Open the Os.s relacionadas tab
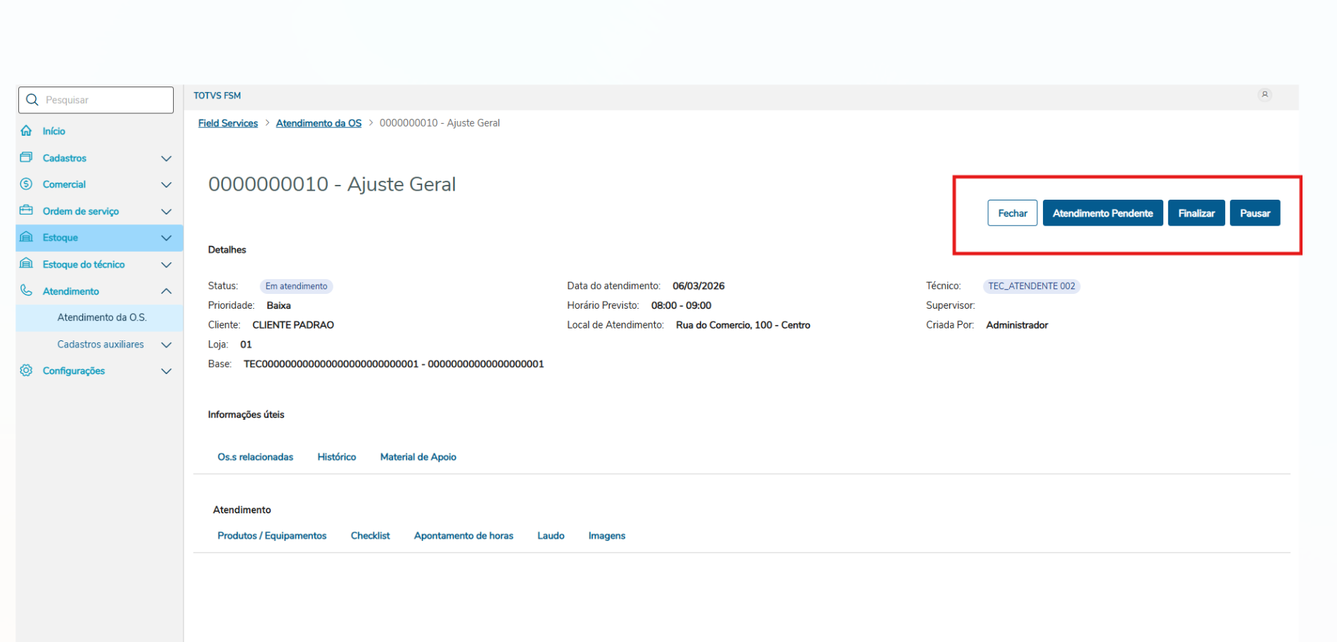The height and width of the screenshot is (642, 1337). [x=255, y=457]
